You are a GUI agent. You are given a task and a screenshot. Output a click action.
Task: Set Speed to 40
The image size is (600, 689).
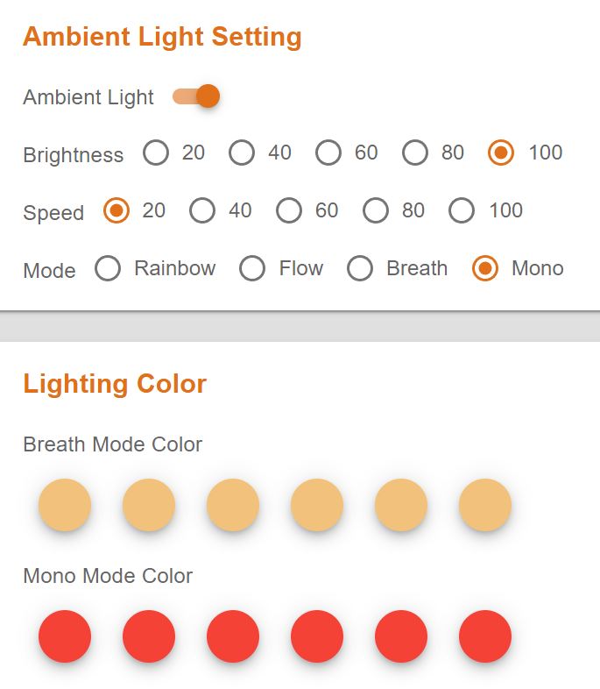[202, 211]
